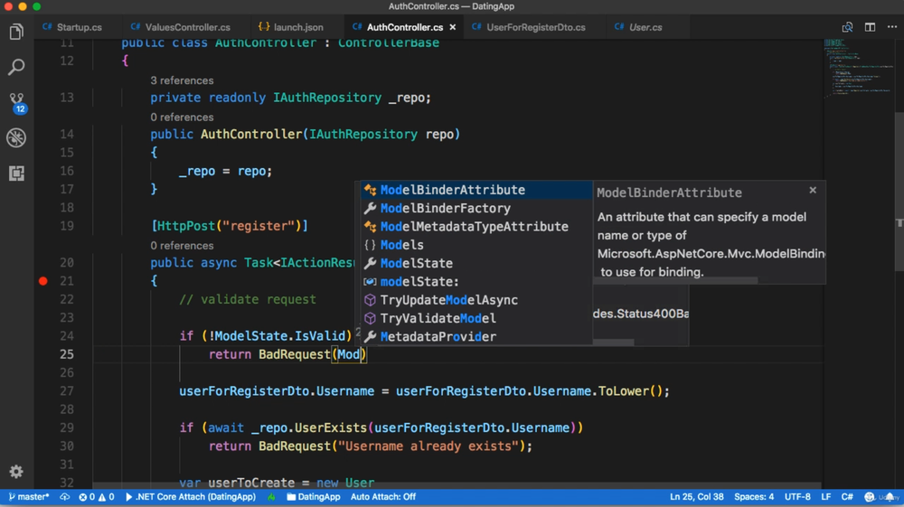Click the documentation popup horizontal scrollbar
Screen dimensions: 904x507
[675, 280]
